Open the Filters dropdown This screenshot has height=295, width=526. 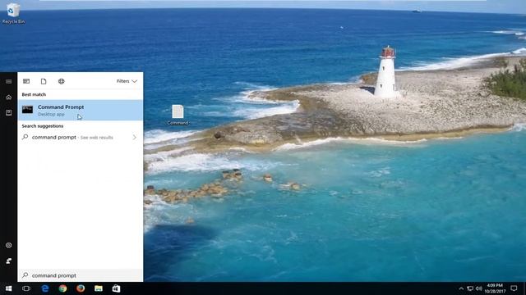(127, 81)
